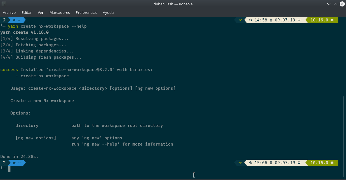Click the calendar icon in top prompt
The width and height of the screenshot is (346, 180).
click(x=271, y=20)
